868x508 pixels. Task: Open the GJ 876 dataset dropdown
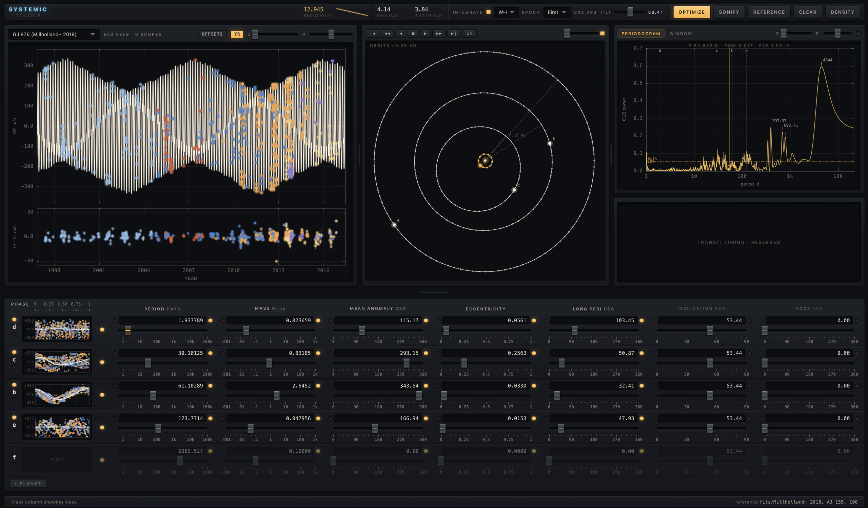(54, 35)
